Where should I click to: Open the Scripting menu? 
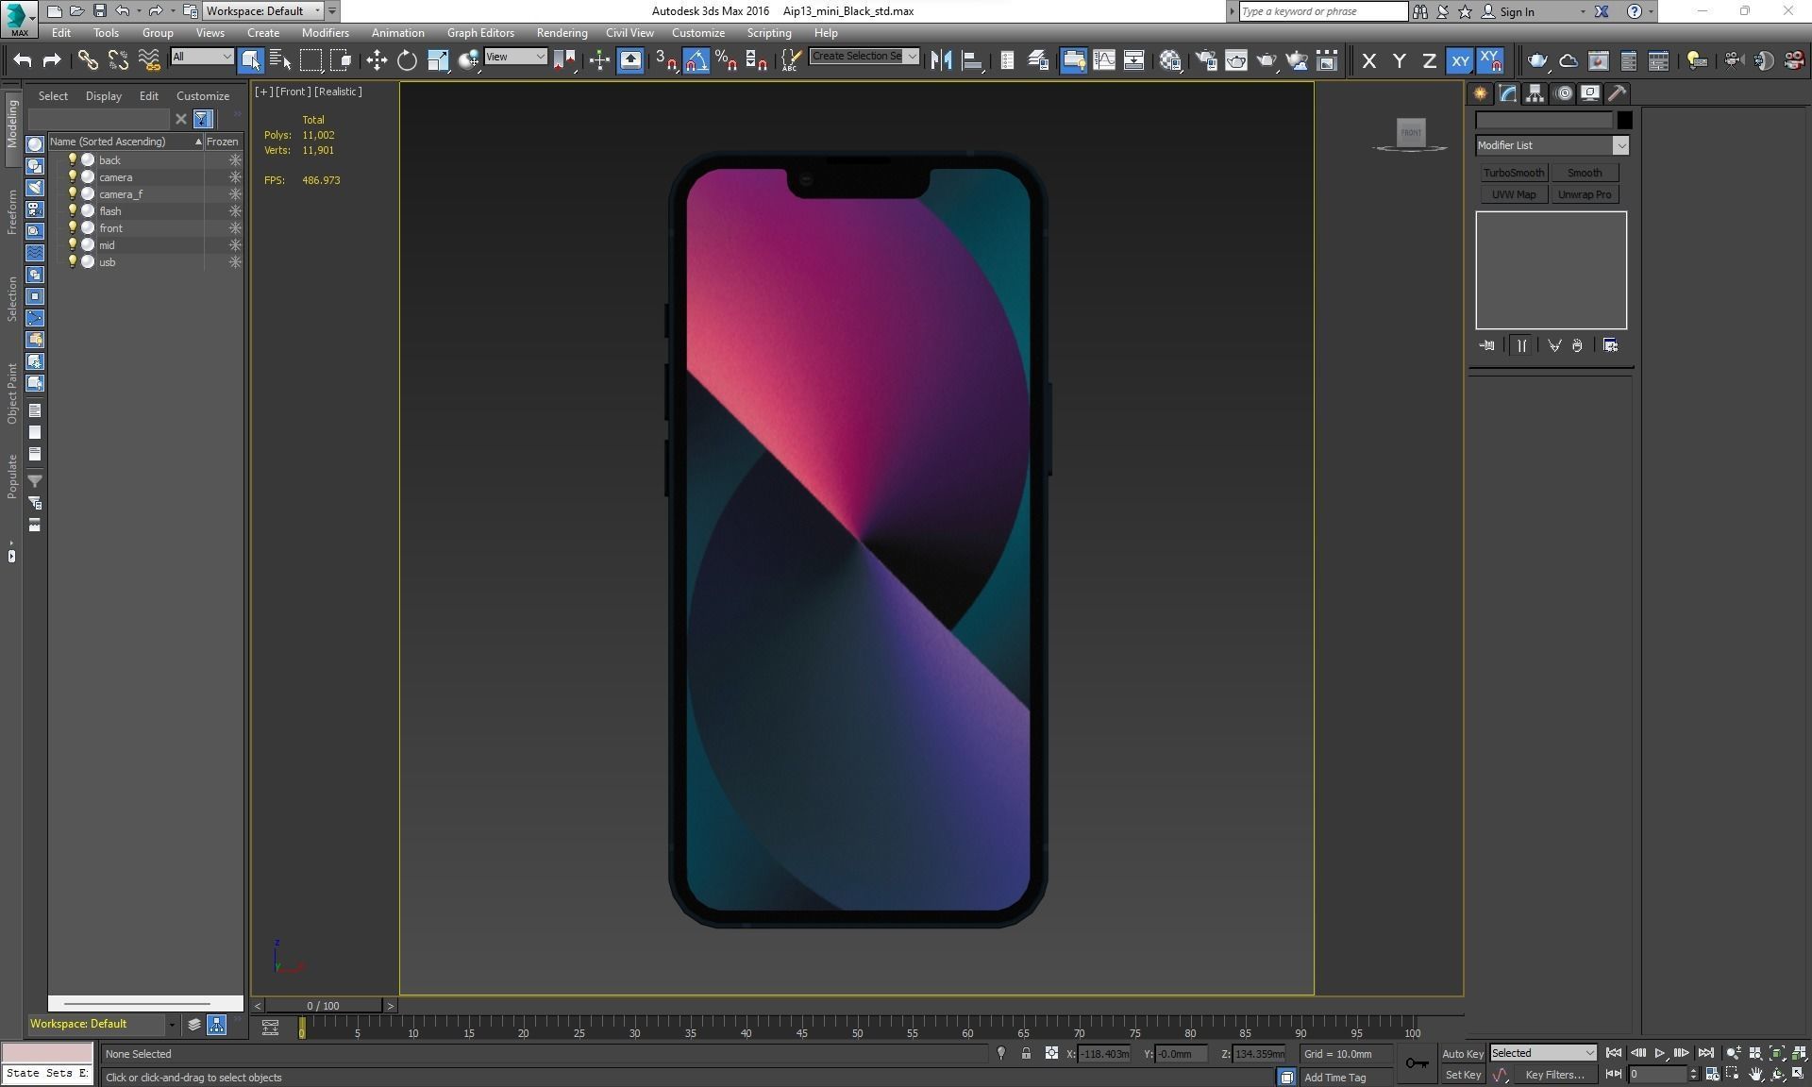pos(769,33)
